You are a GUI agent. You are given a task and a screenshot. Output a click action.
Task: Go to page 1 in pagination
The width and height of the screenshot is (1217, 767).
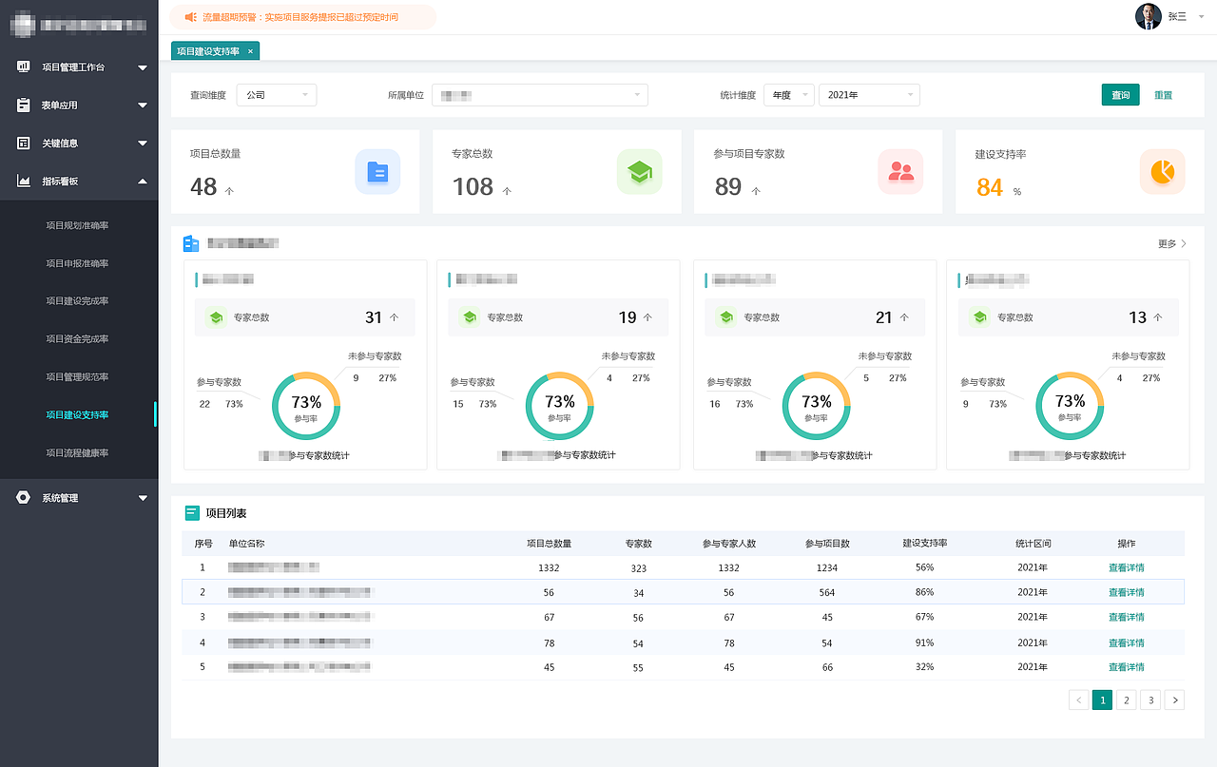pyautogui.click(x=1102, y=700)
